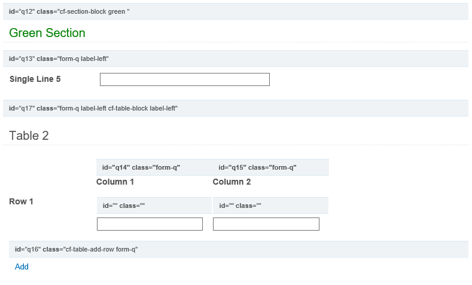Click the q14 form-q column info bar
Image resolution: width=472 pixels, height=285 pixels.
[154, 167]
